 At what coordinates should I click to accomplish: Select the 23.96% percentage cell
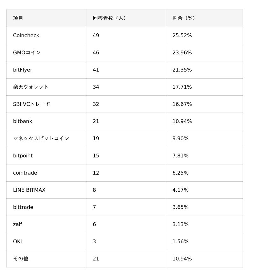pos(182,52)
